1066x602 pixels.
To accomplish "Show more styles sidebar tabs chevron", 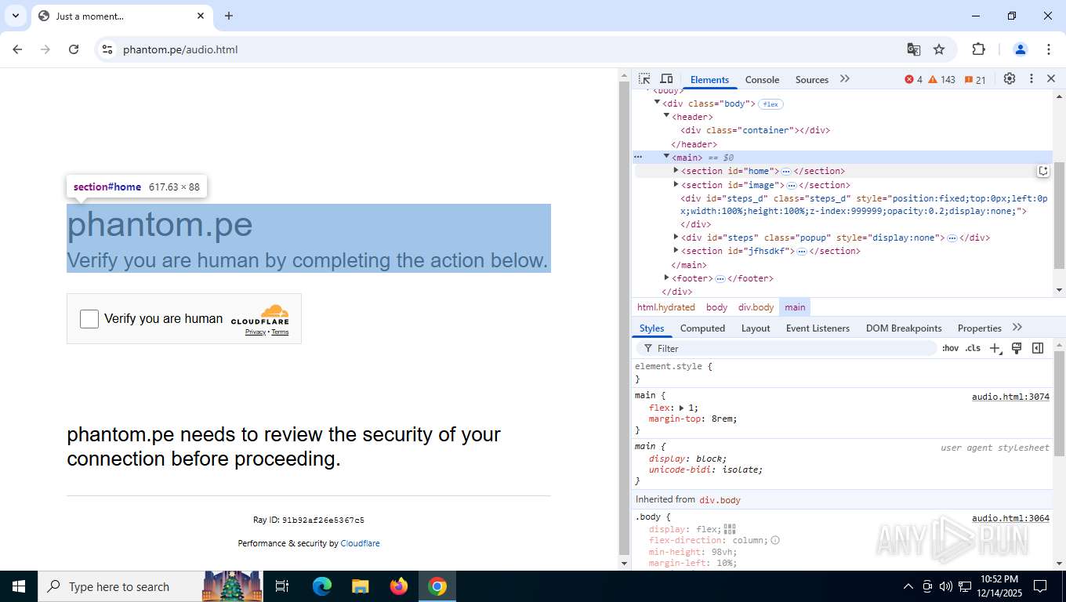I will tap(1017, 328).
